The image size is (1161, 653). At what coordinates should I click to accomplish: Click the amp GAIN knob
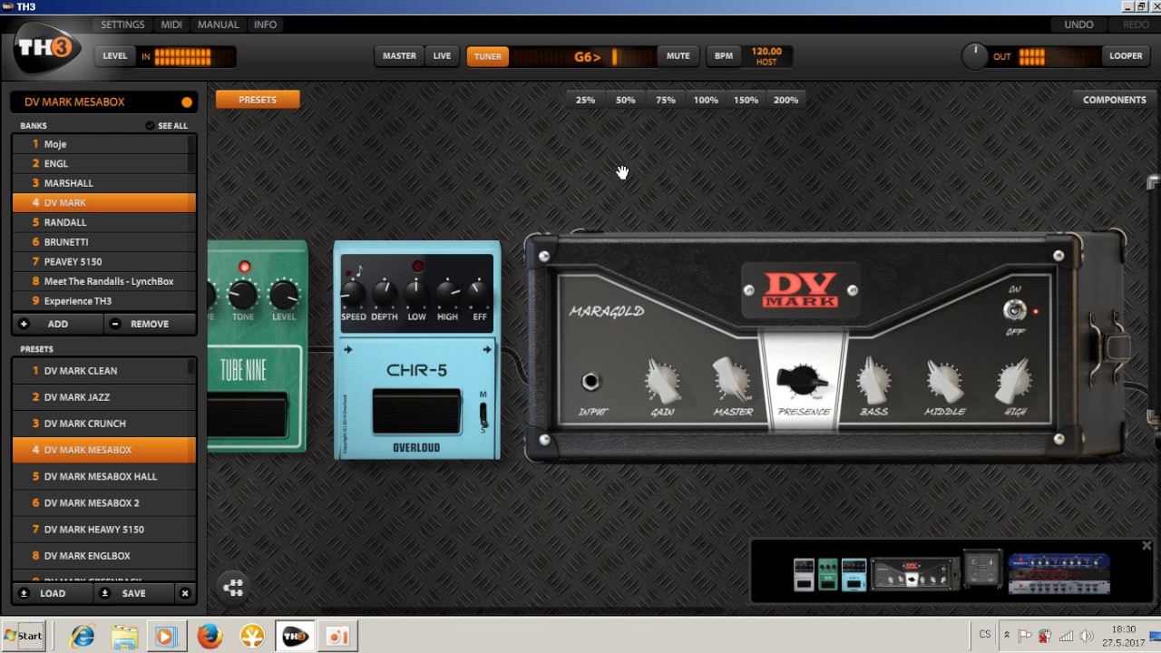(662, 381)
